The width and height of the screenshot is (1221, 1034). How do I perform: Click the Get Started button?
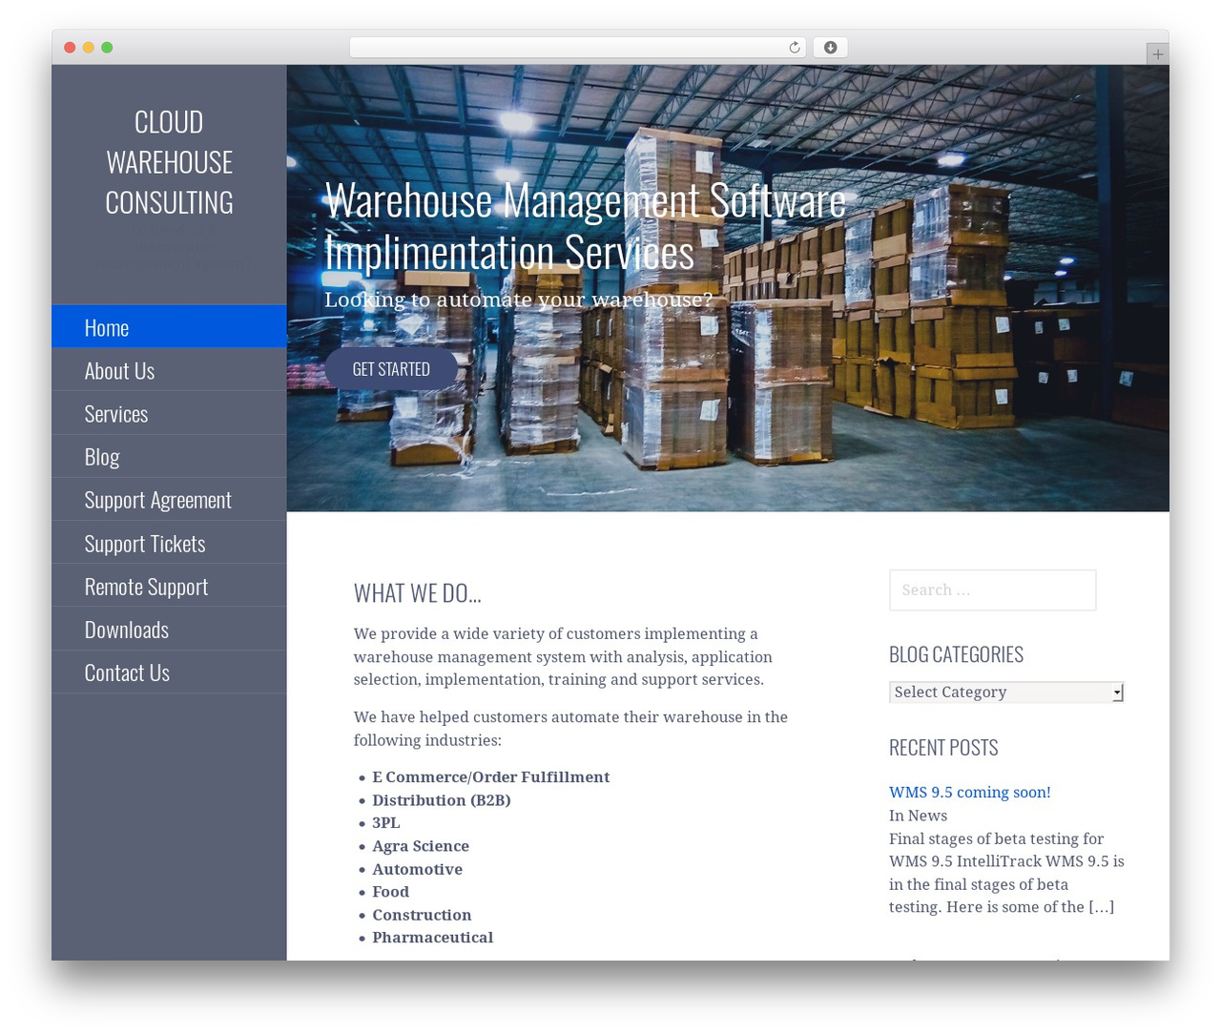[x=391, y=369]
